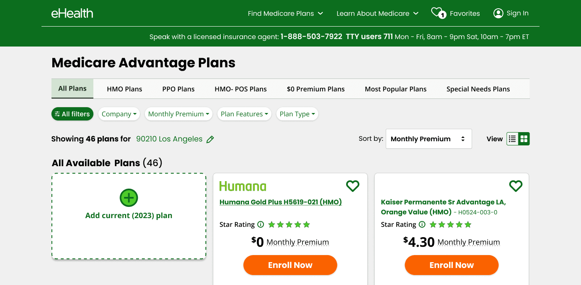Click Enroll Now for Kaiser Permanente plan

pyautogui.click(x=452, y=265)
